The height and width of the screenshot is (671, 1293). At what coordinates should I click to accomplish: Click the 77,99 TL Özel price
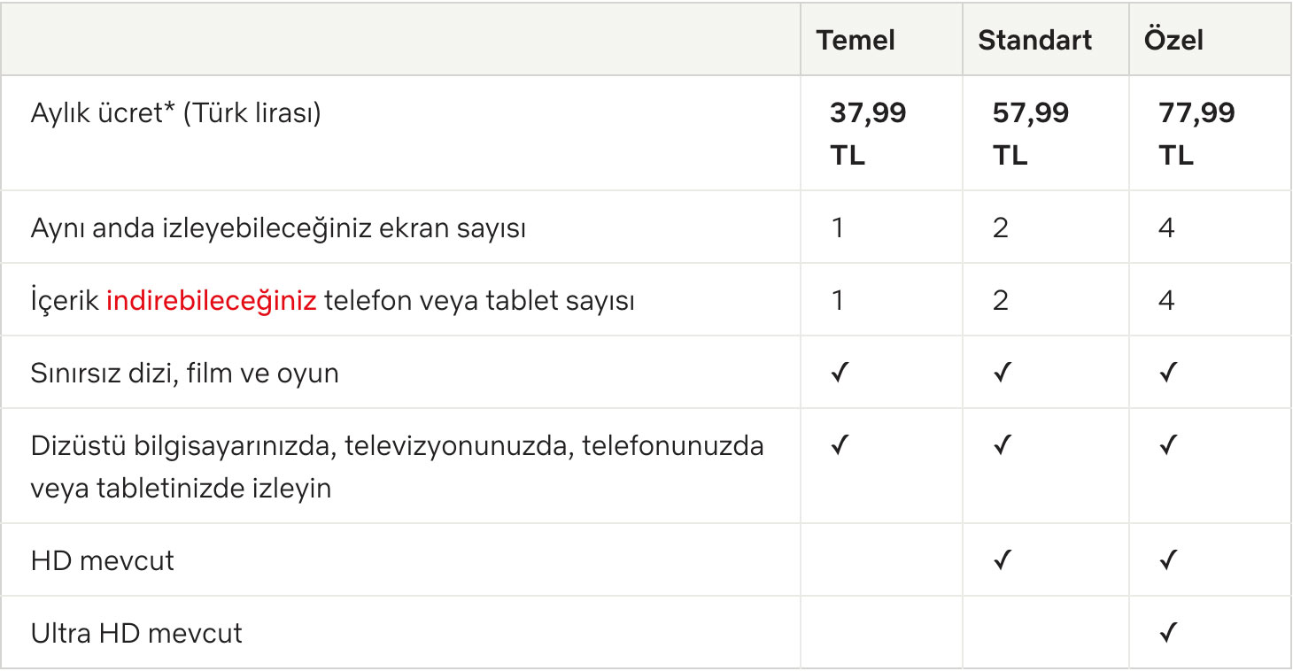click(1196, 134)
